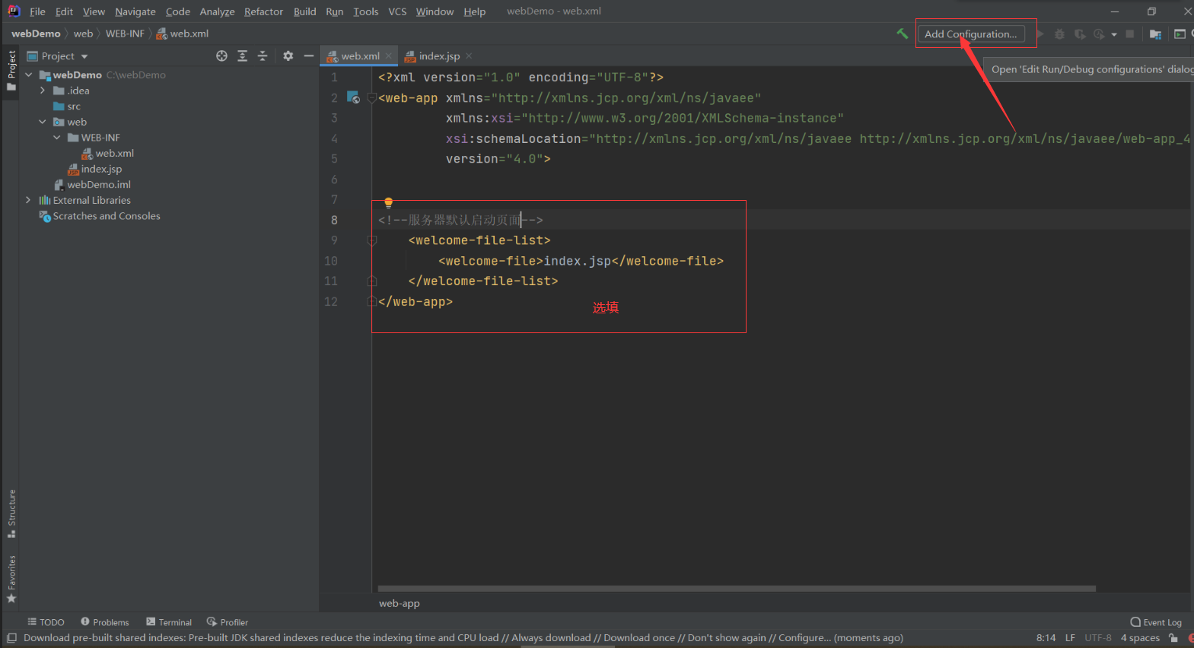Open Project panel settings gear
This screenshot has width=1194, height=648.
[288, 56]
